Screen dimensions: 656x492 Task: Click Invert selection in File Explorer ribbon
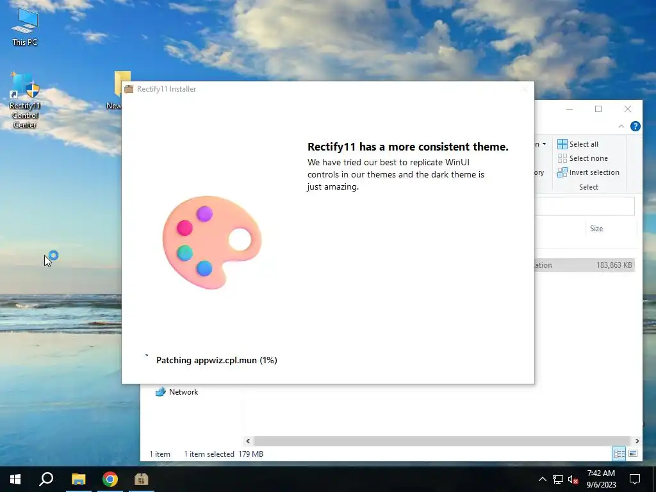tap(588, 172)
